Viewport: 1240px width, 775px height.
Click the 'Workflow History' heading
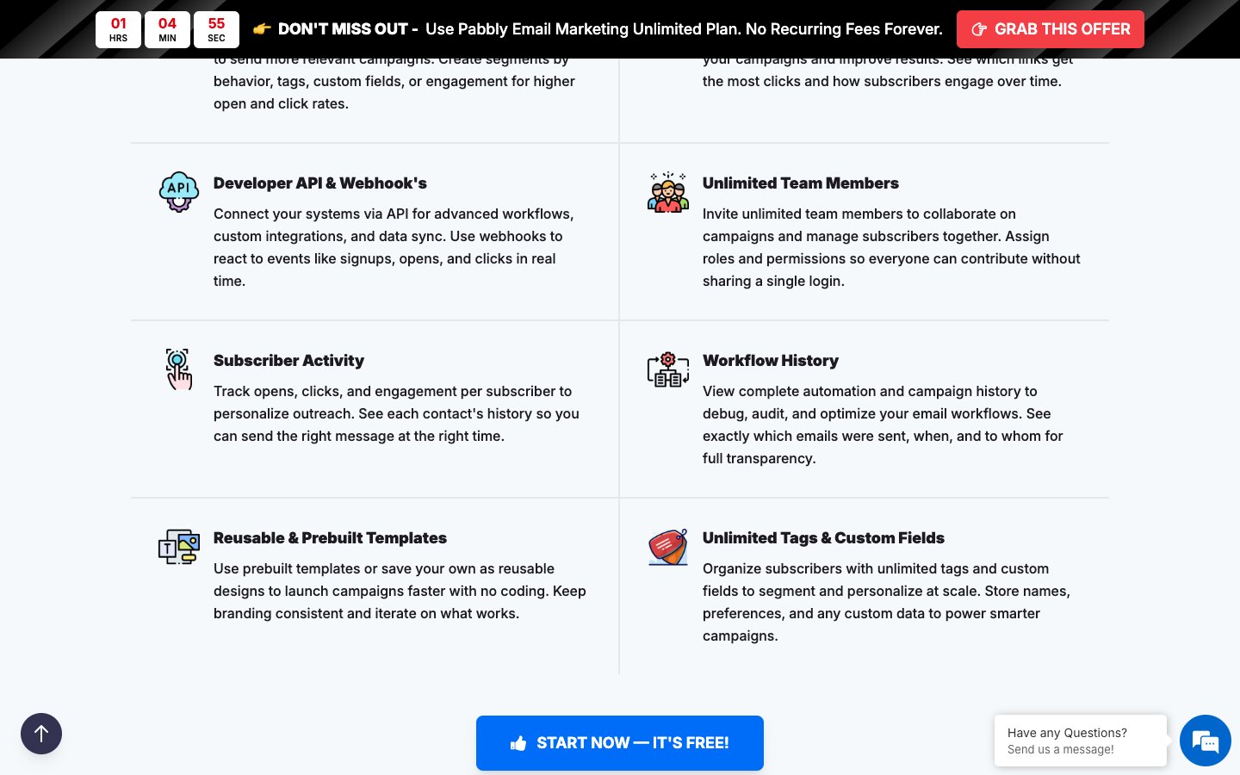coord(771,361)
